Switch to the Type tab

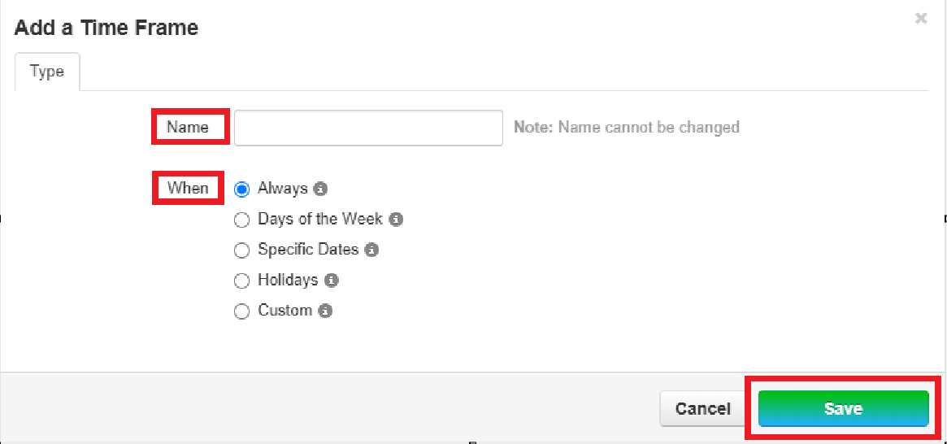[47, 72]
